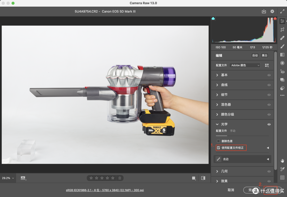Switch to 配置文件 tab in 光学
This screenshot has width=287, height=197.
tap(221, 131)
